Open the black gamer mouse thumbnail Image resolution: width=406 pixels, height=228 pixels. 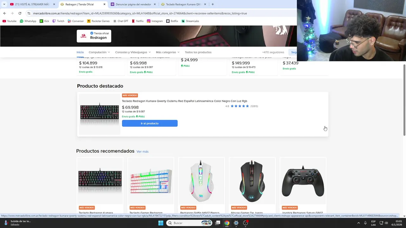point(252,180)
